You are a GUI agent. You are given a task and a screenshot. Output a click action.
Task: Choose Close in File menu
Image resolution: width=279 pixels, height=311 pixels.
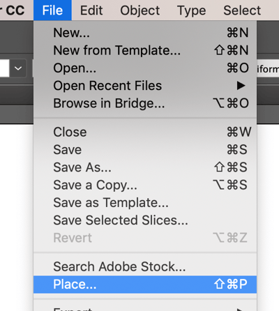(145, 132)
